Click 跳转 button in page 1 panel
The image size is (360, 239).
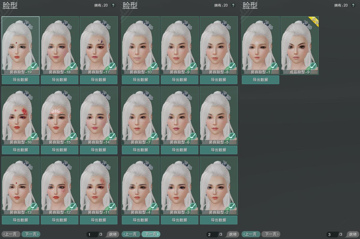(113, 234)
